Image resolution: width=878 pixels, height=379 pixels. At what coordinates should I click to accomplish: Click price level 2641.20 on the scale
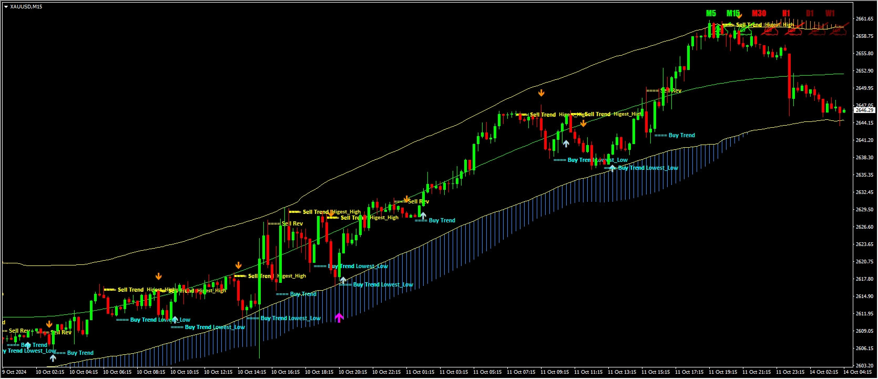point(864,140)
